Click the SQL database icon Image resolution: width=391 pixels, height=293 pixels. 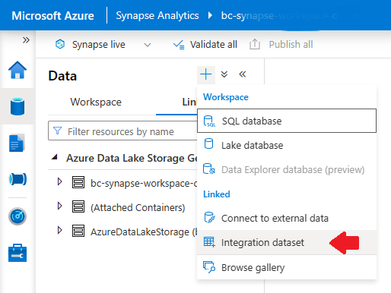(209, 121)
